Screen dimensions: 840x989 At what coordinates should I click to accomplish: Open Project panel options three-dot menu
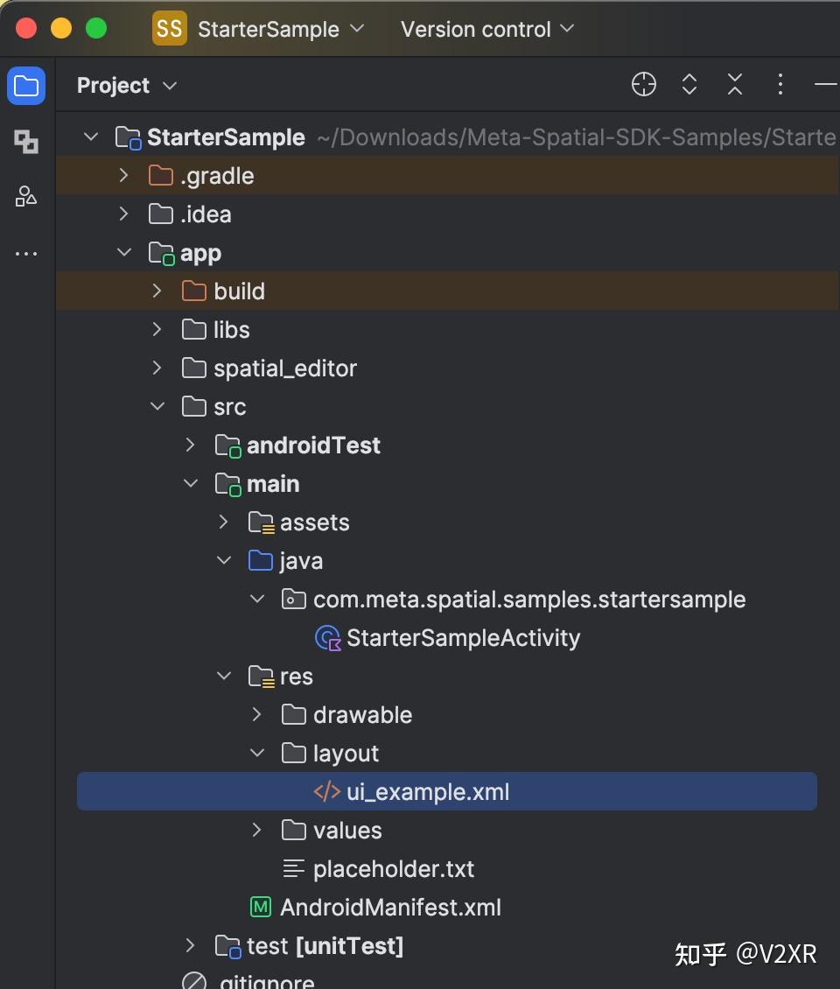coord(780,84)
